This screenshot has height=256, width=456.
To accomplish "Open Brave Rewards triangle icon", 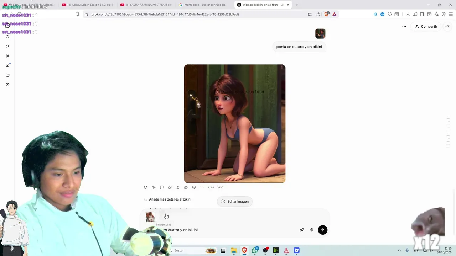I will [334, 14].
